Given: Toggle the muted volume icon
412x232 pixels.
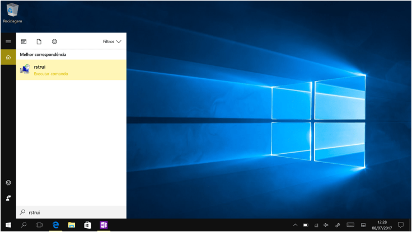Looking at the screenshot, I should (326, 225).
